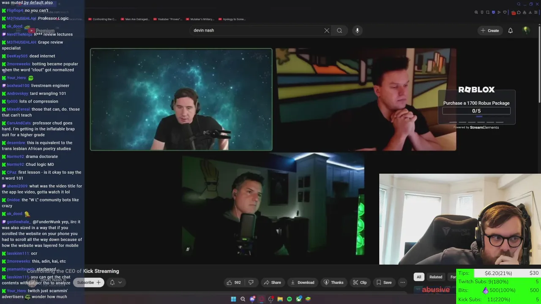Screen dimensions: 541x304
Task: Click the Create button
Action: tap(489, 30)
